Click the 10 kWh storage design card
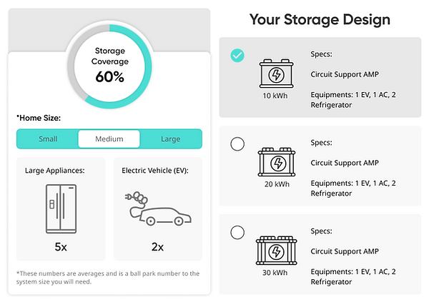The width and height of the screenshot is (429, 302). [x=320, y=77]
